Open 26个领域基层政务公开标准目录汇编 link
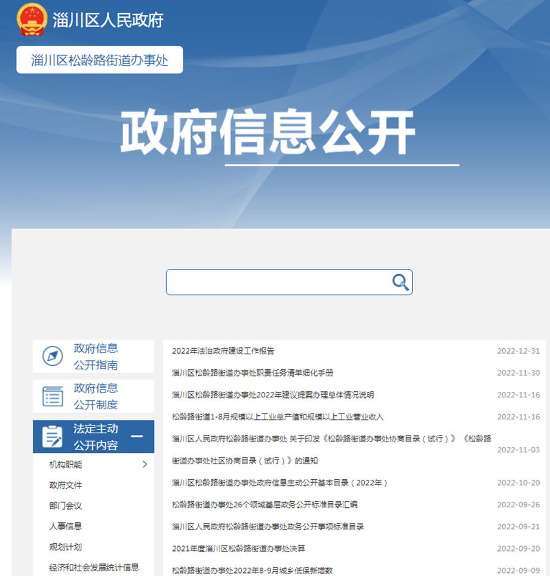Image resolution: width=550 pixels, height=576 pixels. 265,505
